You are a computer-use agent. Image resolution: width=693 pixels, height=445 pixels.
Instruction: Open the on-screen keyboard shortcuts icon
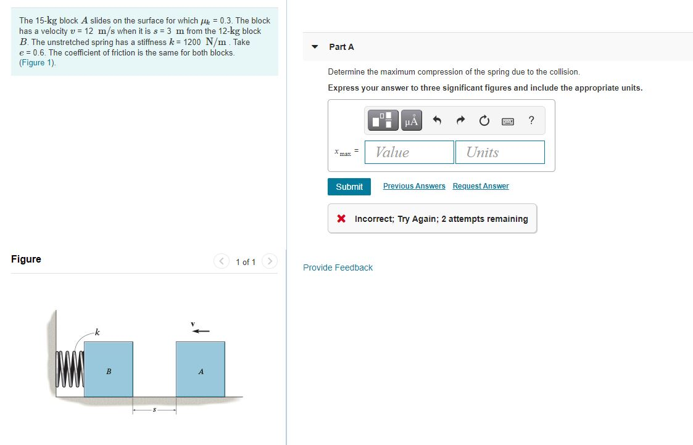507,120
